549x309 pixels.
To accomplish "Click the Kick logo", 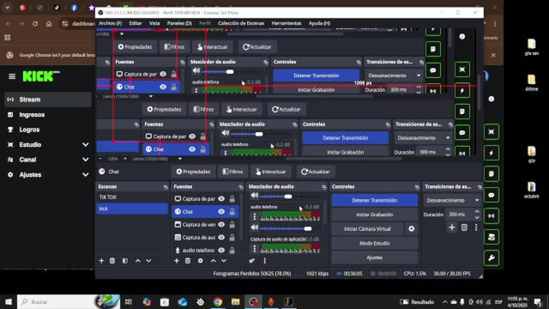I will click(x=41, y=76).
